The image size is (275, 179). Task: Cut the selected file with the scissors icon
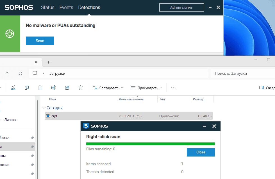point(13,88)
